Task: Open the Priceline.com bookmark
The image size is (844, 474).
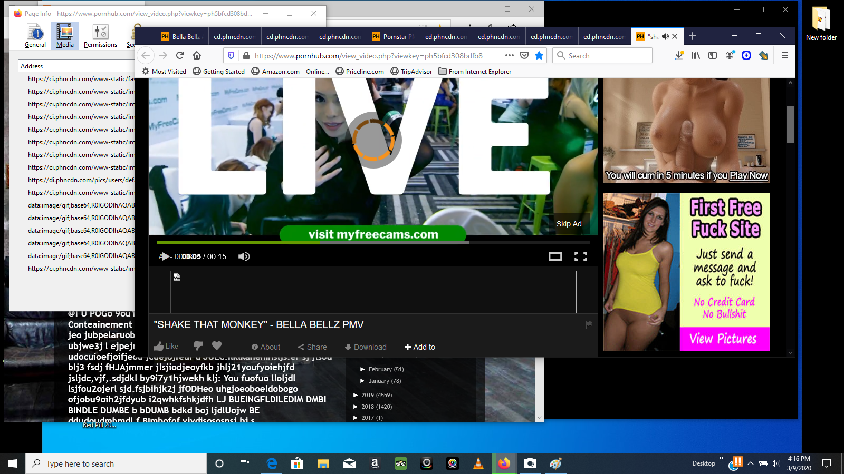Action: (x=360, y=71)
